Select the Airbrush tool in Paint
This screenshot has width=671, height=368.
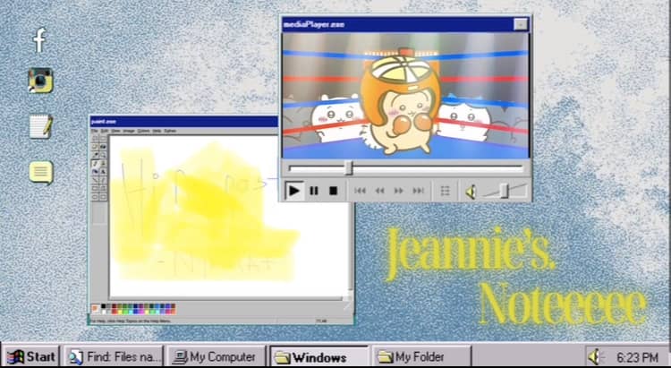(95, 171)
